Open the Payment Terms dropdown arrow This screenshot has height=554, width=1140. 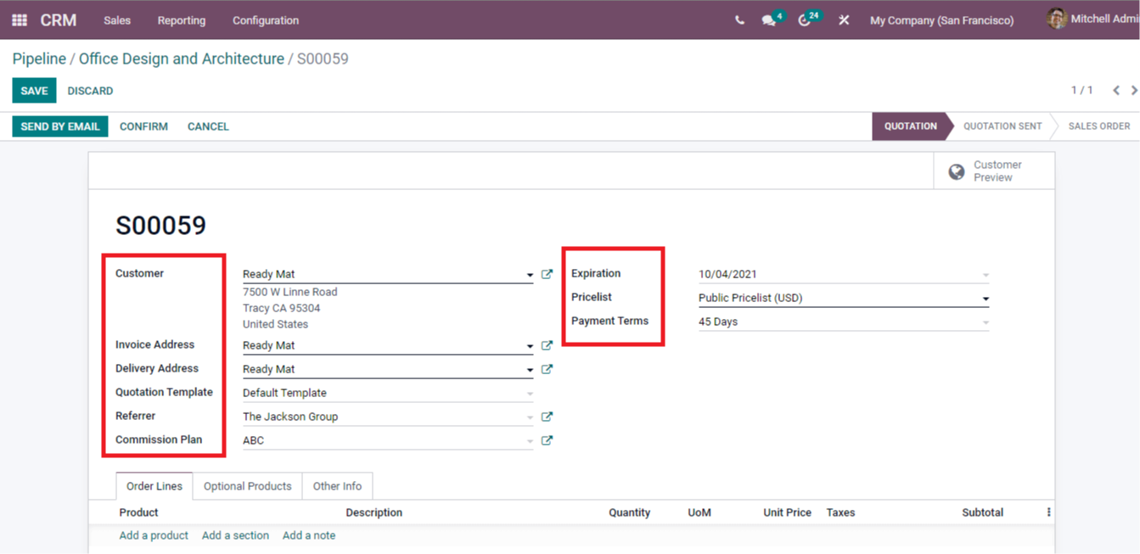tap(986, 323)
